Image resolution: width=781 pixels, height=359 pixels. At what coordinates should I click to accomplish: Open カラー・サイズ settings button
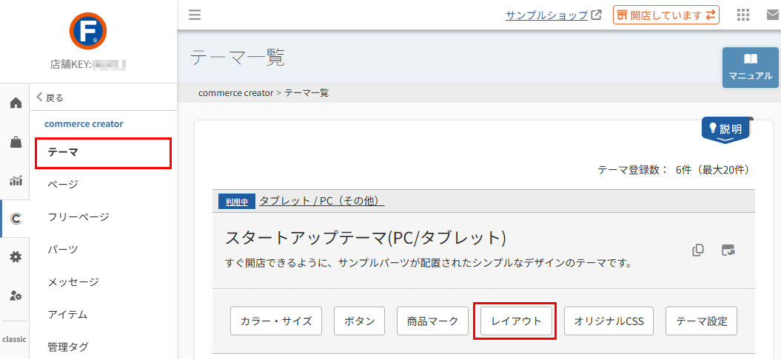(x=276, y=321)
